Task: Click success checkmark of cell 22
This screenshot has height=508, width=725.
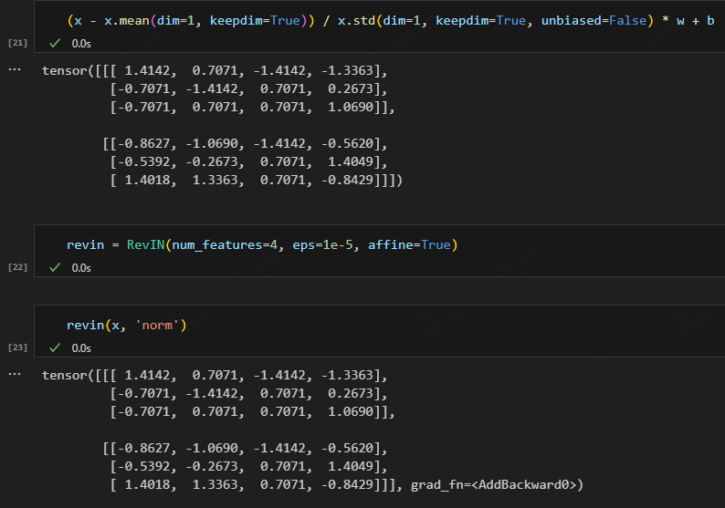Action: 55,267
